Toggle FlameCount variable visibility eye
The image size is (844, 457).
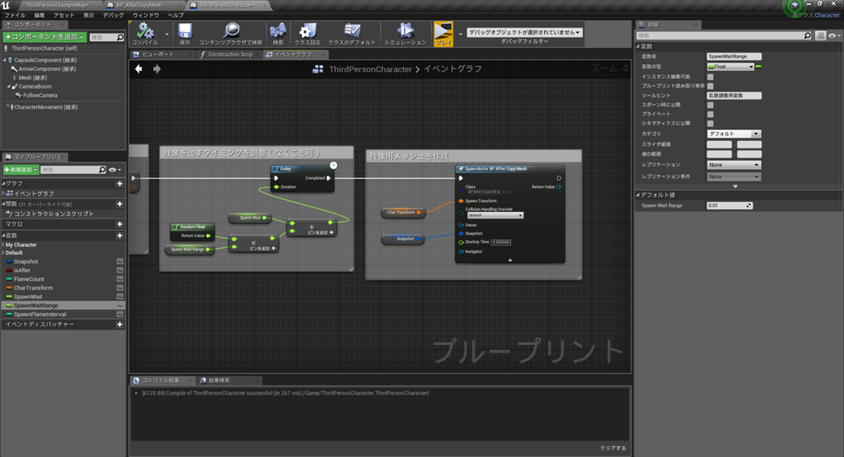(x=120, y=279)
